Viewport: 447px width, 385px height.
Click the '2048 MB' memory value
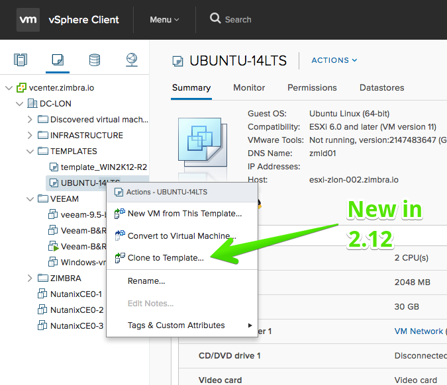412,282
